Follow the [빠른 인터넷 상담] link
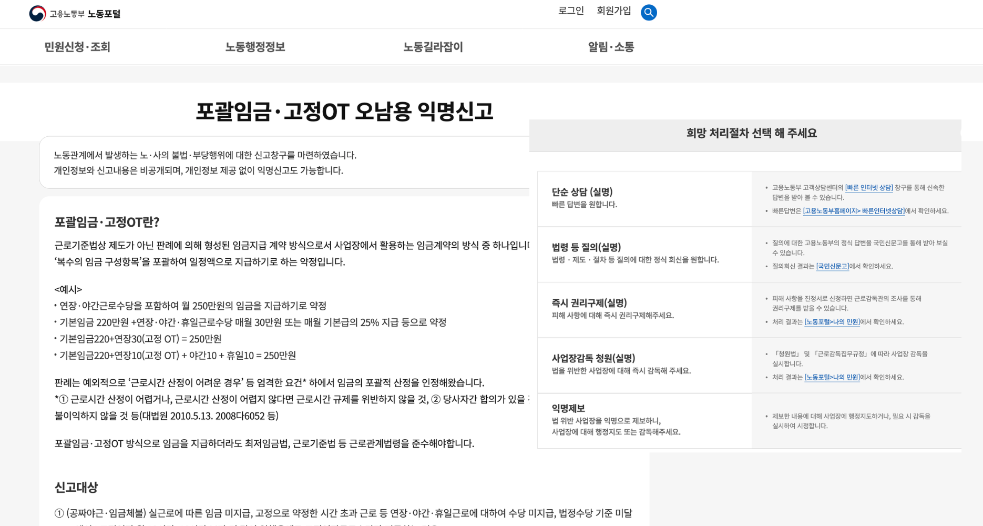Viewport: 983px width, 526px height. (x=869, y=188)
